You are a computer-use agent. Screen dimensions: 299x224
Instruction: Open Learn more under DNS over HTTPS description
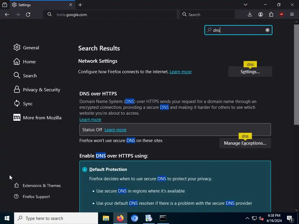click(90, 119)
